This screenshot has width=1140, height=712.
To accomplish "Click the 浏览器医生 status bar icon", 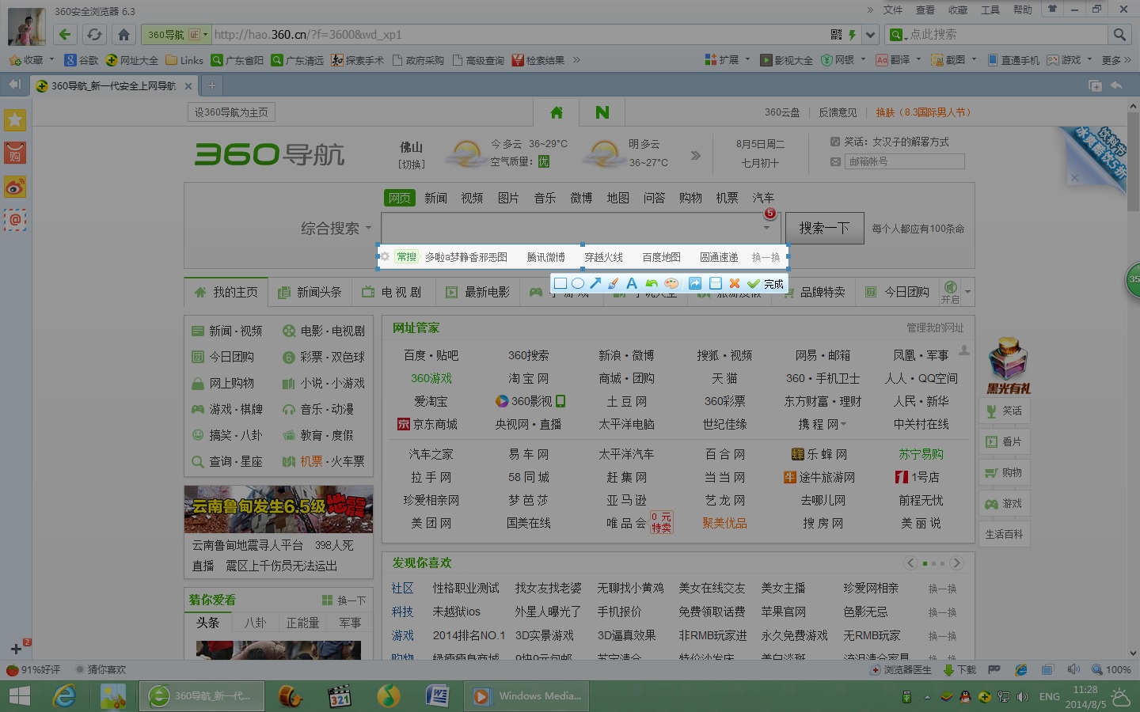I will [901, 669].
